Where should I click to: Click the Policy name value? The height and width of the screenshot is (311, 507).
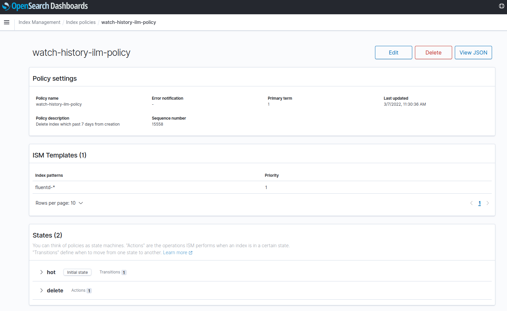(59, 104)
